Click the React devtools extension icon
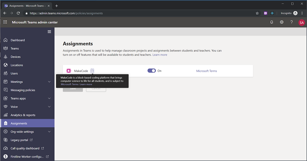This screenshot has width=307, height=161. (x=272, y=13)
